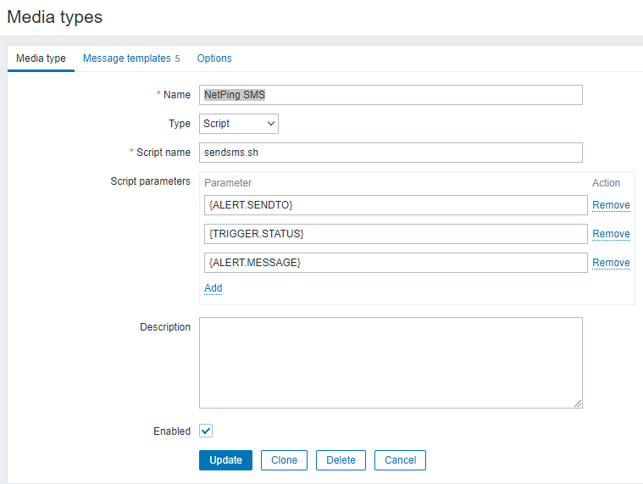643x484 pixels.
Task: Toggle the Enabled checkbox
Action: pos(206,431)
